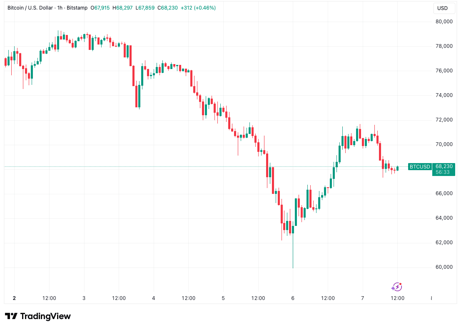Click the H68,297 high value

(124, 8)
